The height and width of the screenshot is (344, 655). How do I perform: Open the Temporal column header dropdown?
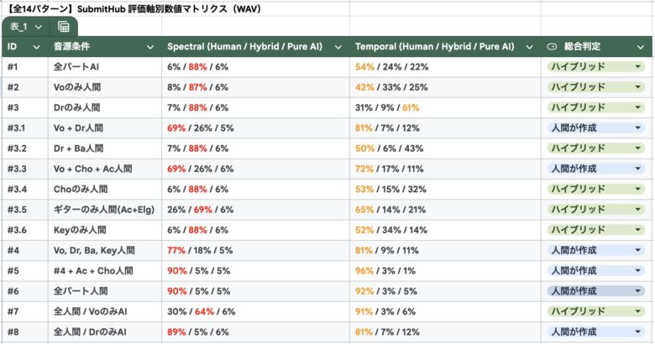click(529, 47)
